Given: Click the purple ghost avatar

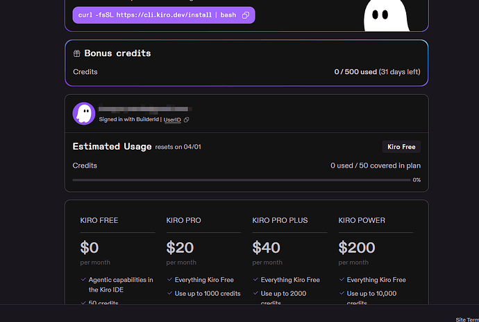Looking at the screenshot, I should coord(84,114).
